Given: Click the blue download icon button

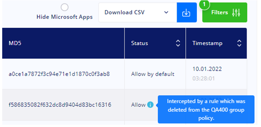Looking at the screenshot, I should pos(187,13).
